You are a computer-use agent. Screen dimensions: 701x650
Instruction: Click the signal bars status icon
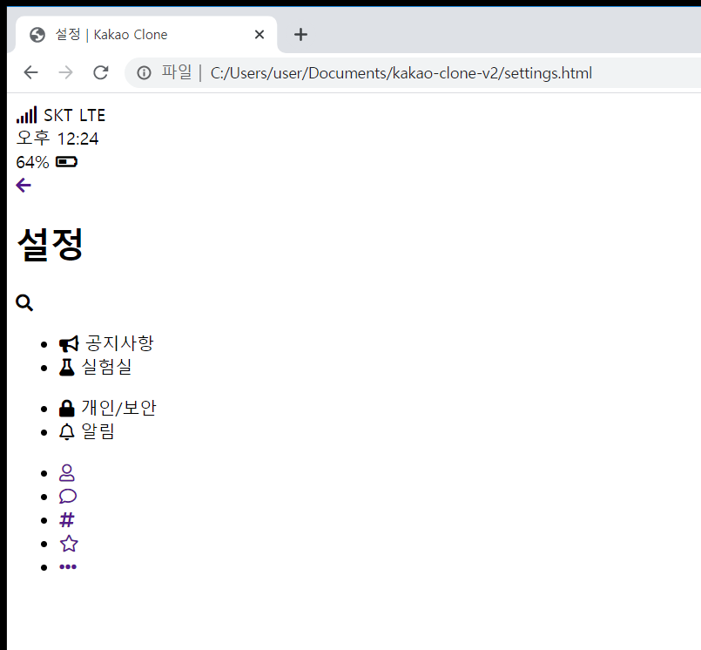point(26,115)
